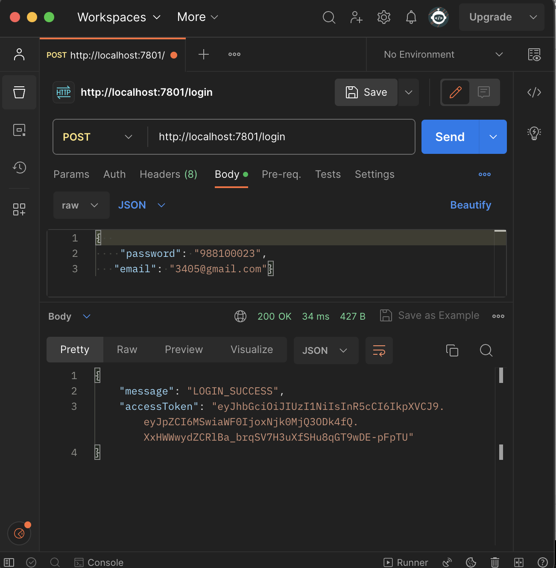Click the network globe icon
Screen dimensions: 556x568
click(x=240, y=316)
